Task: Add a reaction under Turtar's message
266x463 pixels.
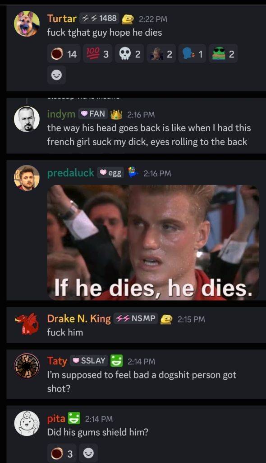Action: (x=56, y=76)
